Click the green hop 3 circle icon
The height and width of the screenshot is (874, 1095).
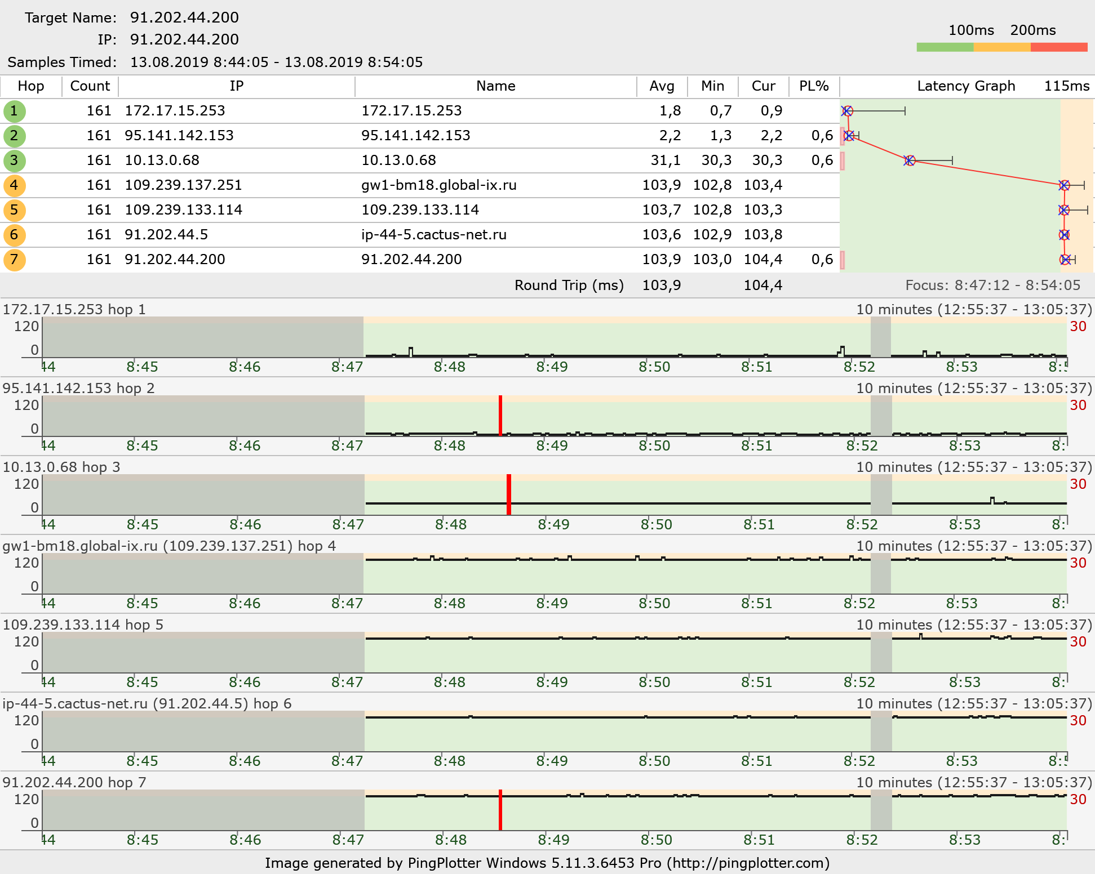14,160
